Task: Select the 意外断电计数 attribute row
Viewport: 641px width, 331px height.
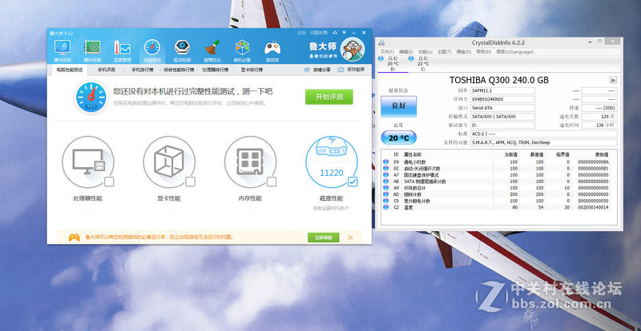Action: (x=497, y=201)
